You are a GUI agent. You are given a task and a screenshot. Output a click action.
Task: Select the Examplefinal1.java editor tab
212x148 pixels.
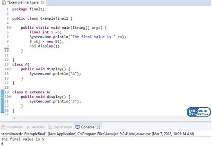[x=23, y=2]
